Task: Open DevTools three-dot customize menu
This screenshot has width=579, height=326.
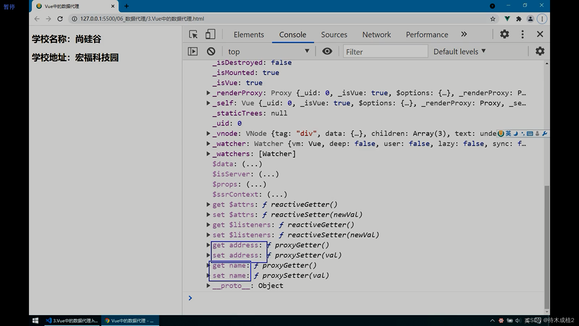Action: [523, 34]
